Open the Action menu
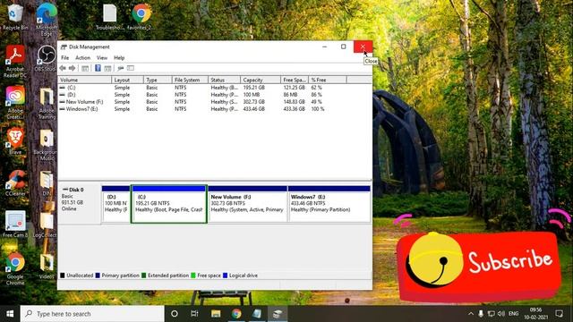 82,57
